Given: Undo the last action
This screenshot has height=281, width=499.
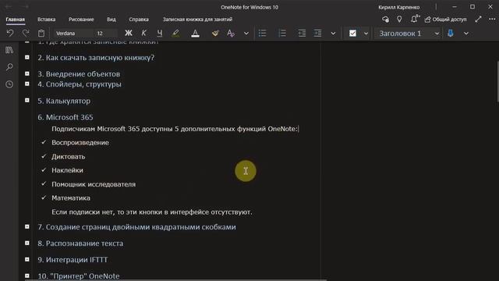Looking at the screenshot, I should [10, 33].
